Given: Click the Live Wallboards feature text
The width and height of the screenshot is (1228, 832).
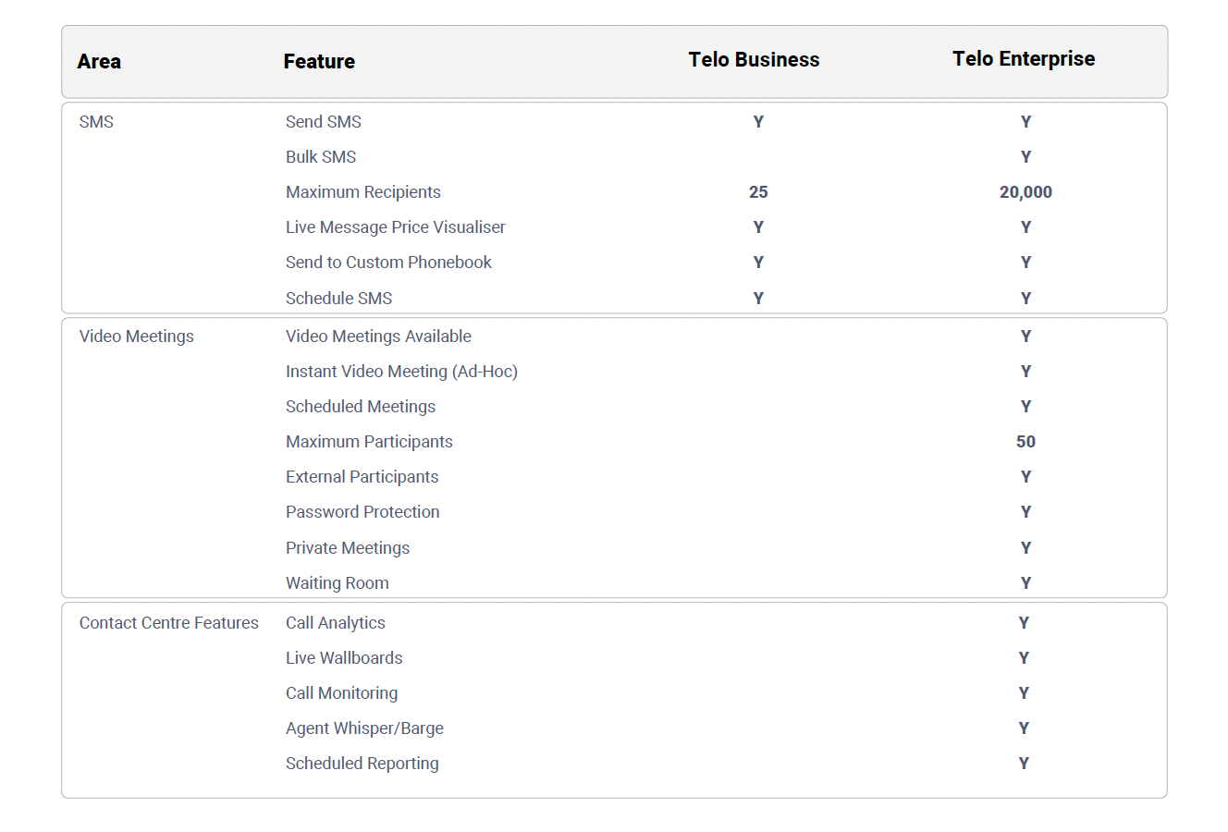Looking at the screenshot, I should (x=344, y=658).
